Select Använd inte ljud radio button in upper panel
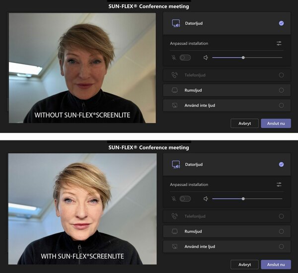 tap(281, 105)
